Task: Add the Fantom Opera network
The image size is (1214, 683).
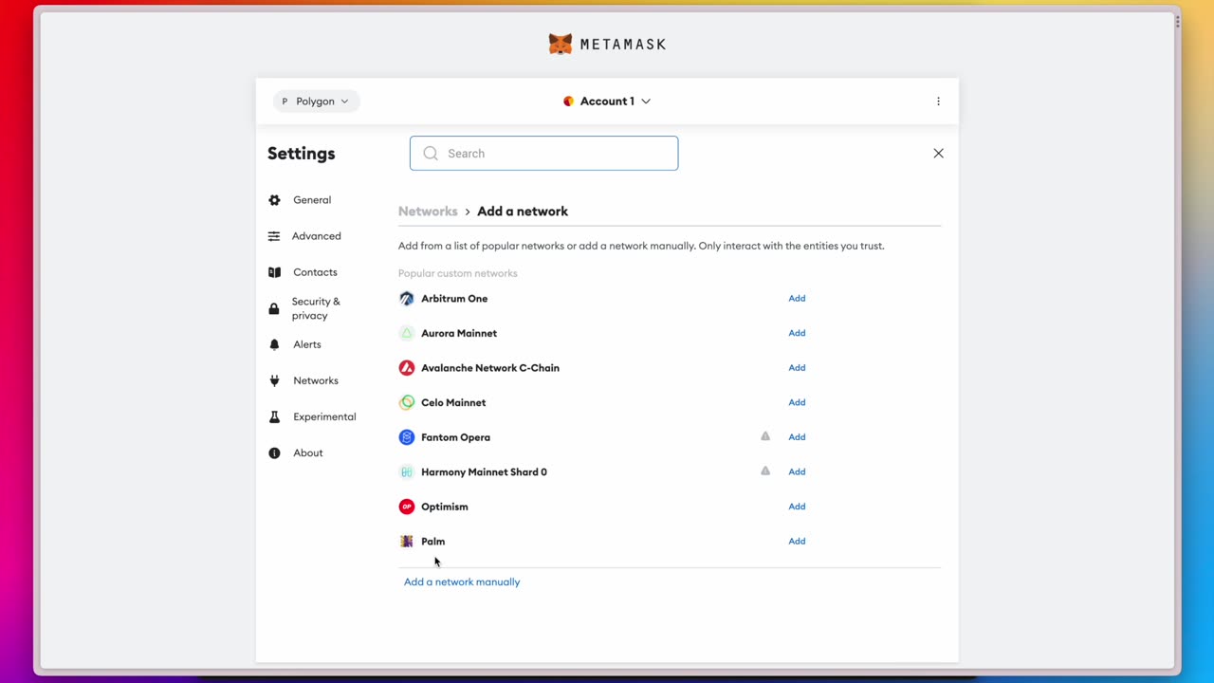Action: click(x=797, y=437)
